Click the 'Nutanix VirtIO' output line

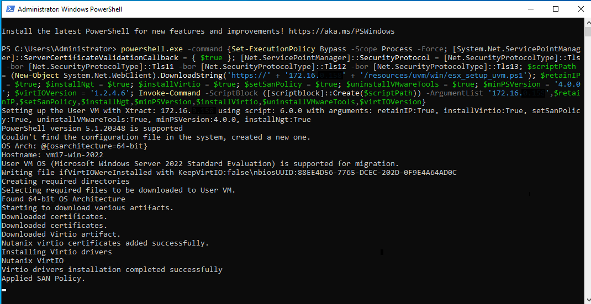click(33, 261)
